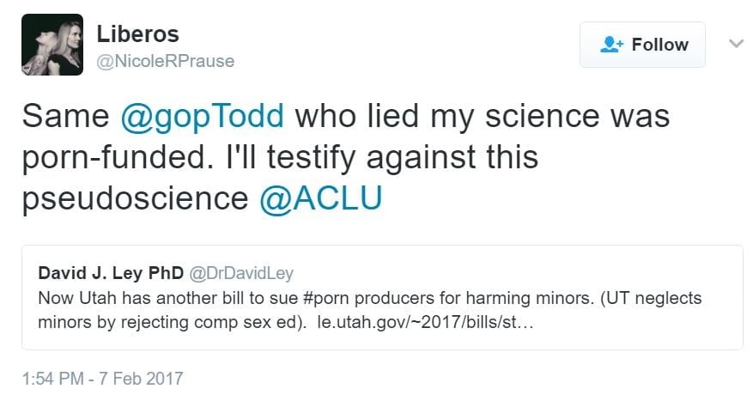Click the 1:54 PM - 7 Feb 2017 timestamp
The width and height of the screenshot is (753, 401).
(x=103, y=378)
